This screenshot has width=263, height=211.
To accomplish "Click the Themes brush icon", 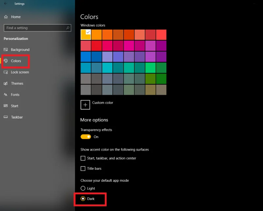I will pos(6,83).
